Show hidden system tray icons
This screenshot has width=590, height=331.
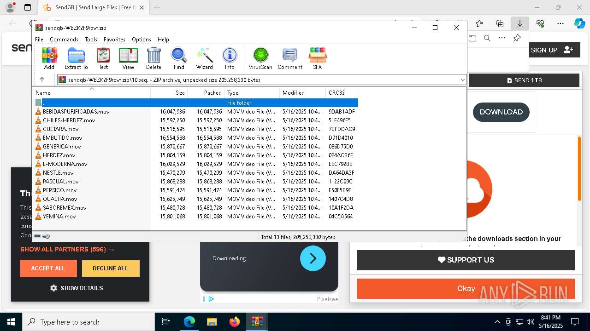(x=497, y=322)
